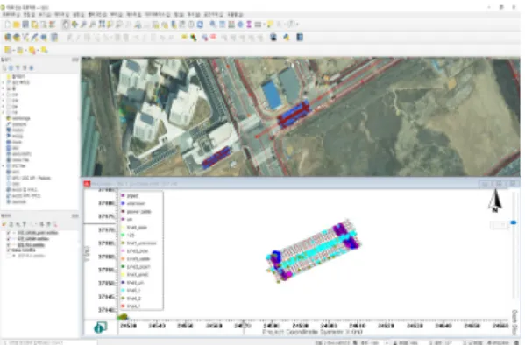Click the Python console icon on second toolbar
The image size is (525, 345).
tap(287, 38)
